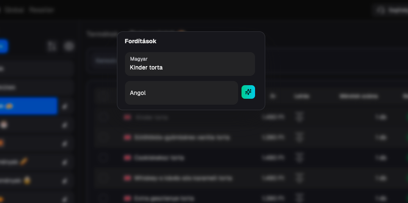This screenshot has height=203, width=408.
Task: Click the description icon in the Csokoládés torta row
Action: click(300, 158)
